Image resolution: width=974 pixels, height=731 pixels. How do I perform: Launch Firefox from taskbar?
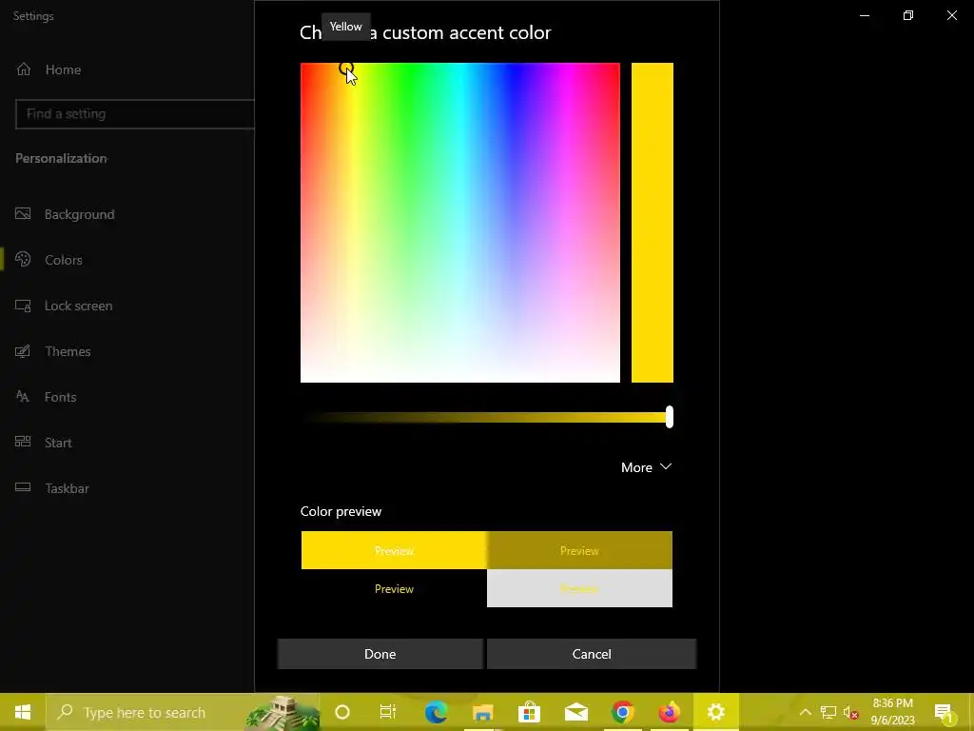pyautogui.click(x=669, y=712)
